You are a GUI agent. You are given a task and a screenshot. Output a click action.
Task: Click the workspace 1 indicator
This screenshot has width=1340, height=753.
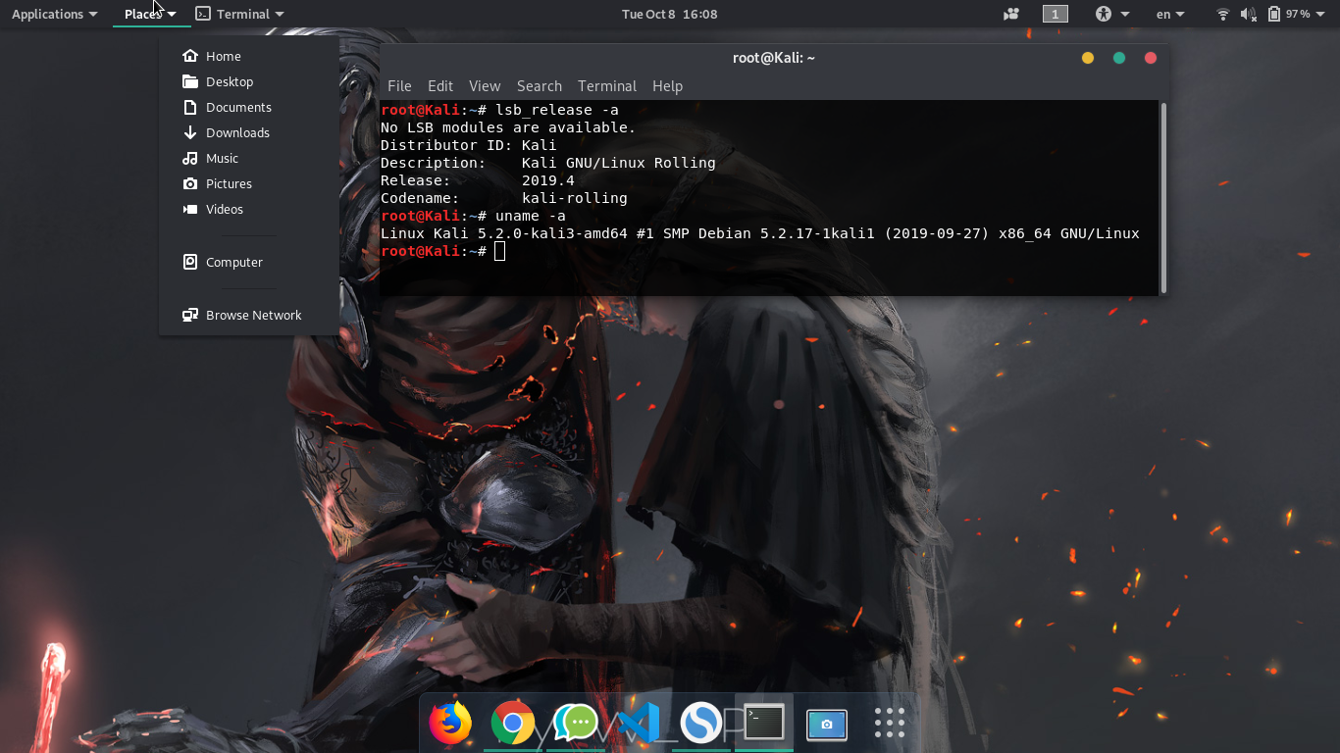pos(1056,14)
